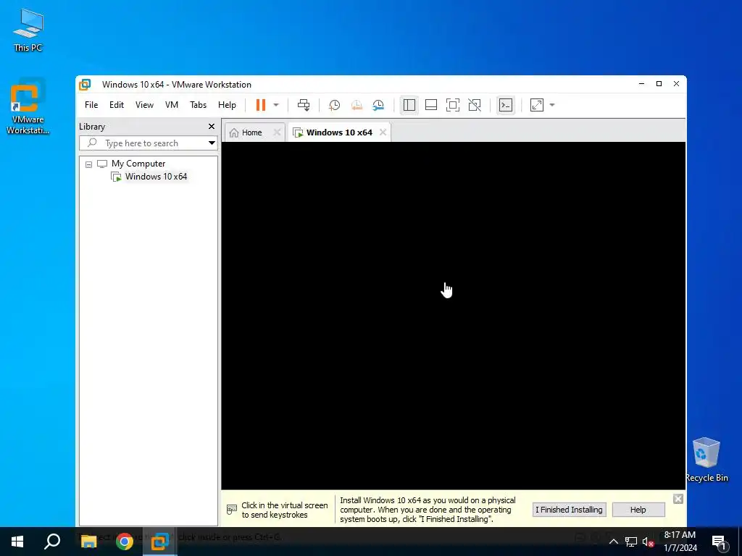Toggle the console view button
The width and height of the screenshot is (742, 556).
[506, 105]
